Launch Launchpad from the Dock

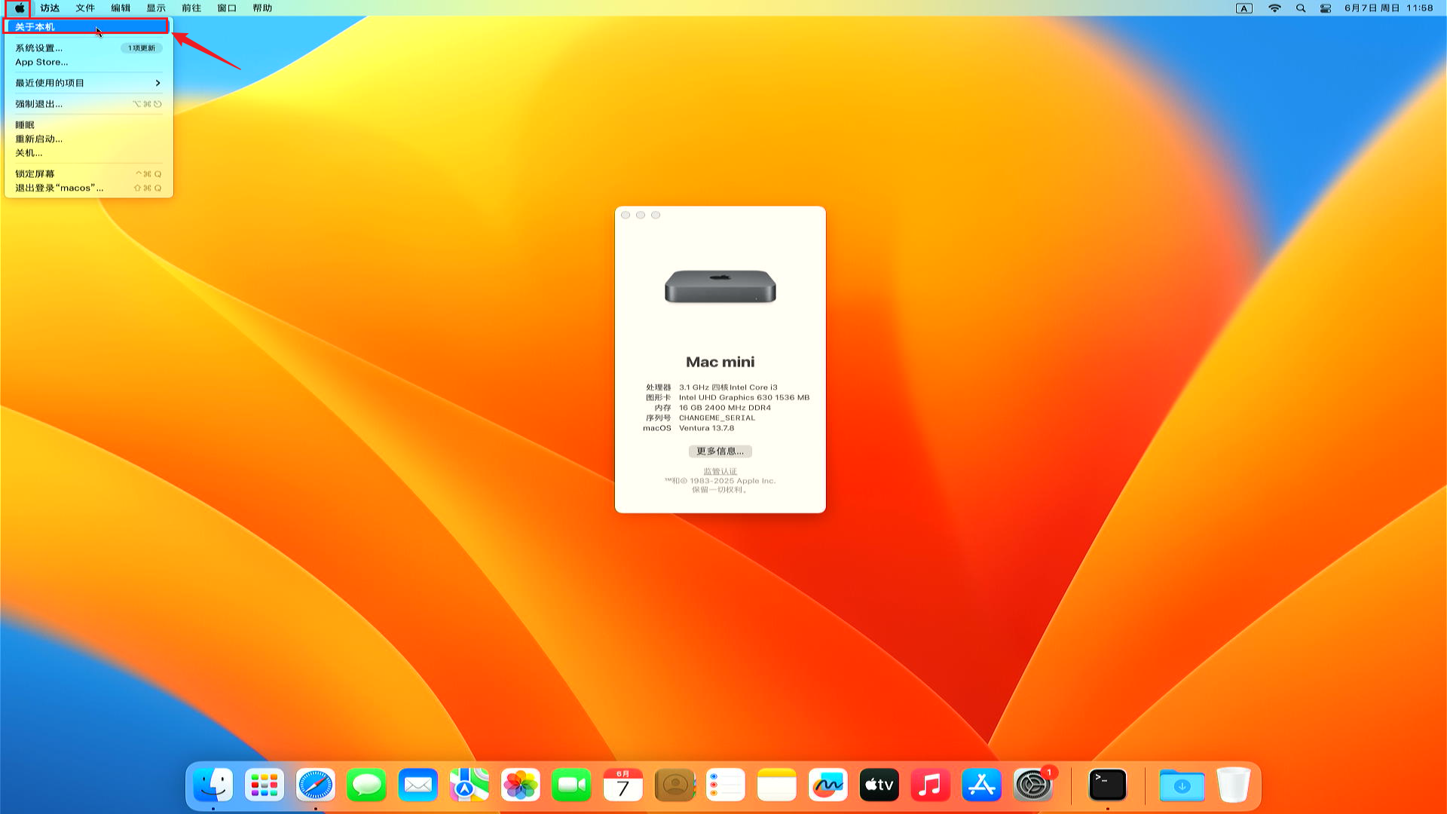(265, 785)
